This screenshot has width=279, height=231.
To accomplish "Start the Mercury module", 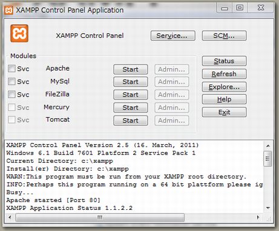I will coord(131,107).
